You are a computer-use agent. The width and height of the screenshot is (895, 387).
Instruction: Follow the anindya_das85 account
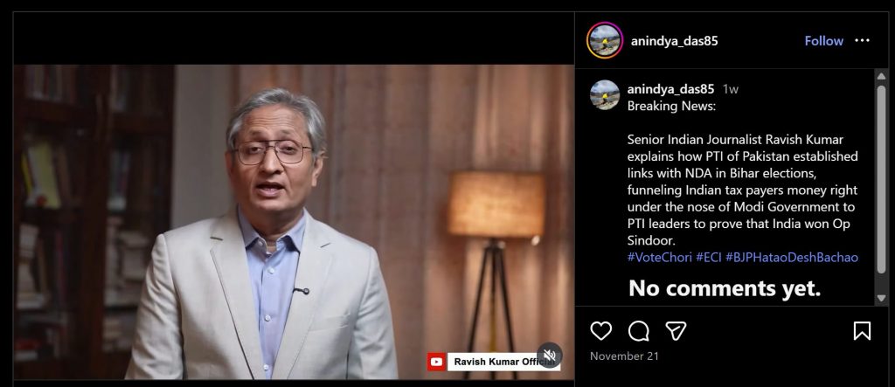pyautogui.click(x=823, y=41)
